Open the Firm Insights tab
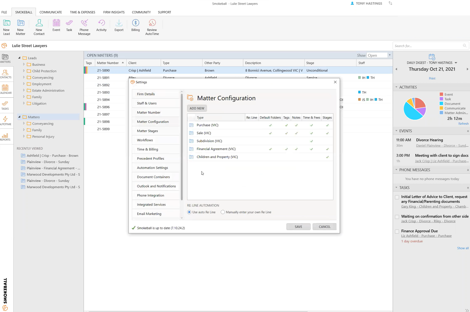470x312 pixels. [x=114, y=12]
